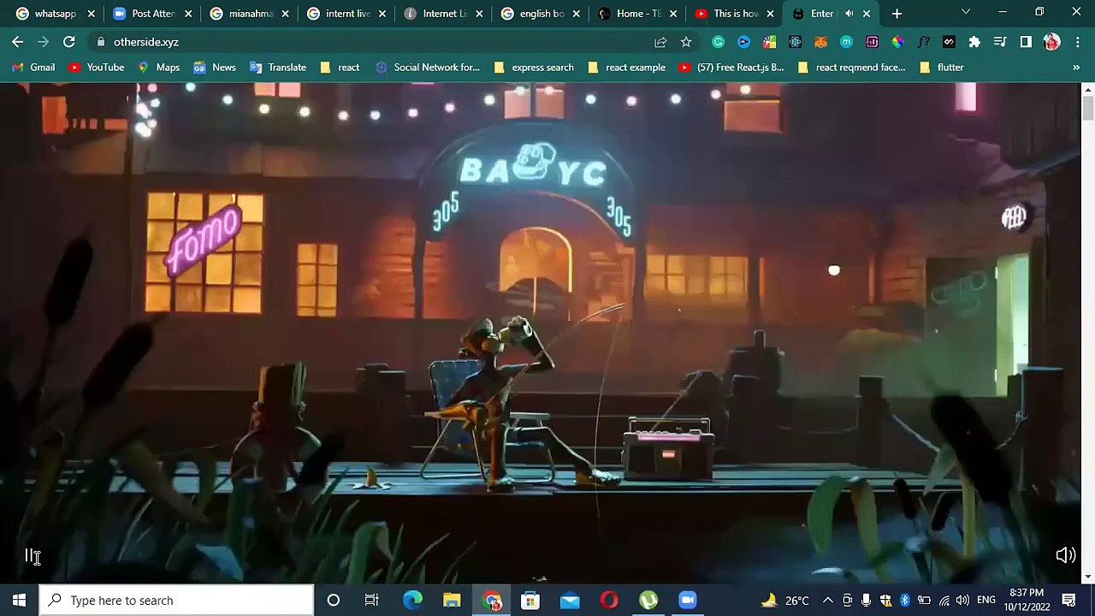Open the Grammarly extension

click(x=719, y=42)
